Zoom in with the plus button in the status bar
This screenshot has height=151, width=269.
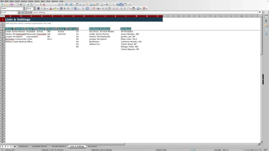pos(261,150)
